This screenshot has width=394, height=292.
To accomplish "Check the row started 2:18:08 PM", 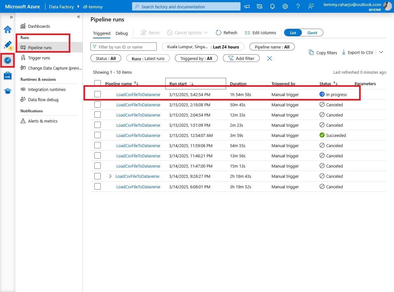I will click(x=98, y=104).
